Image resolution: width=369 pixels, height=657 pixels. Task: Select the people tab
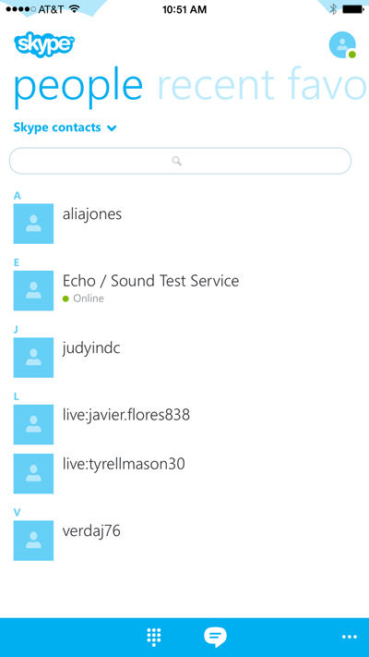pos(78,87)
